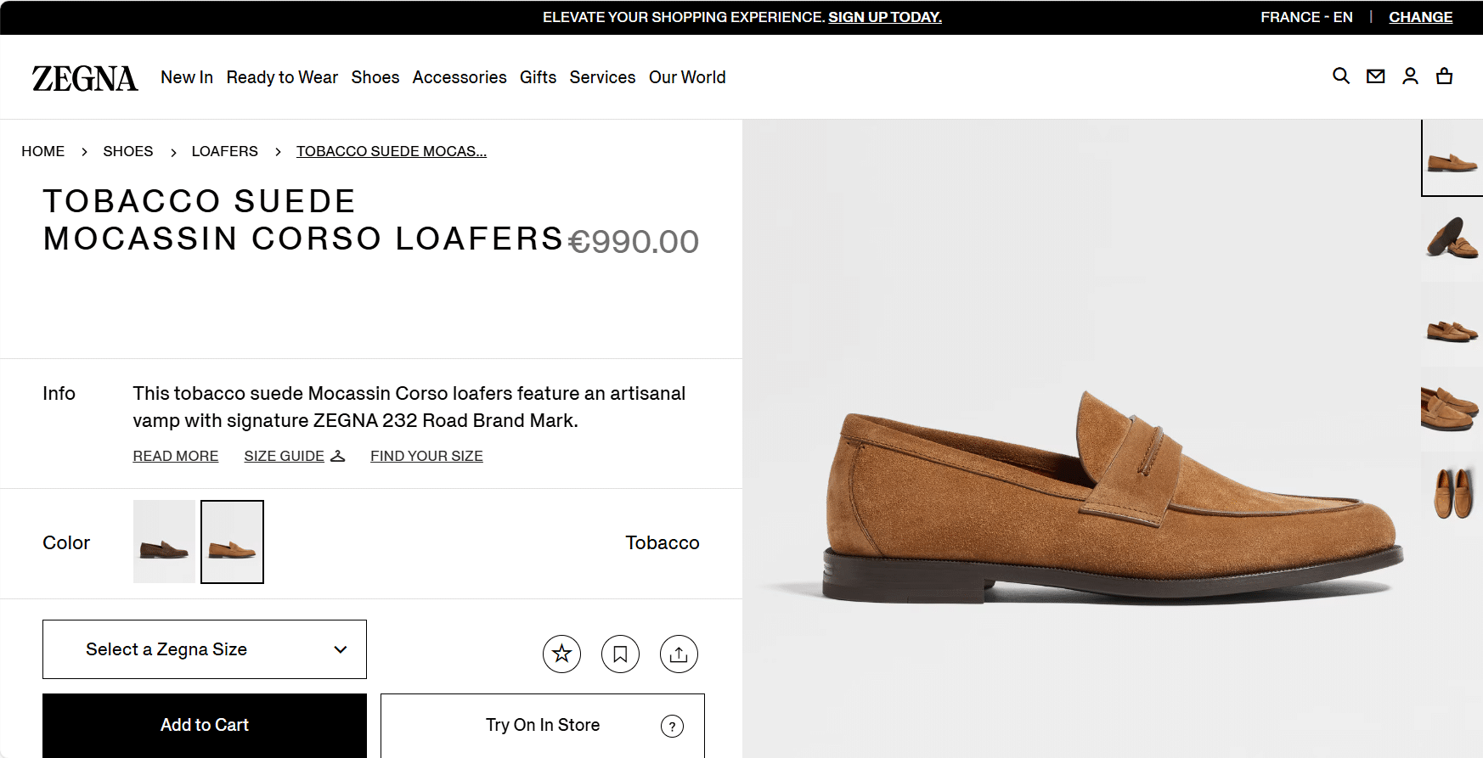This screenshot has width=1483, height=758.
Task: Expand the Select a Zegna Size dropdown
Action: pos(205,649)
